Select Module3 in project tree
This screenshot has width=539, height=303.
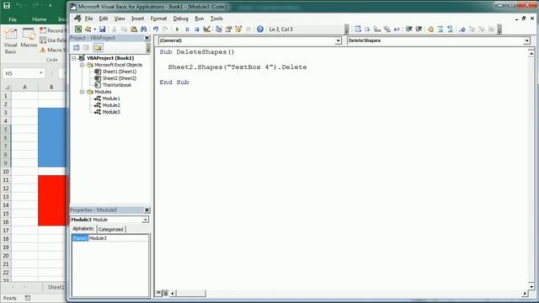[x=111, y=112]
